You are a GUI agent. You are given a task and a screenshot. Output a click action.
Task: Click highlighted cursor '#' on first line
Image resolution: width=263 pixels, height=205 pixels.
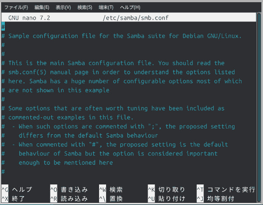[x=3, y=27]
